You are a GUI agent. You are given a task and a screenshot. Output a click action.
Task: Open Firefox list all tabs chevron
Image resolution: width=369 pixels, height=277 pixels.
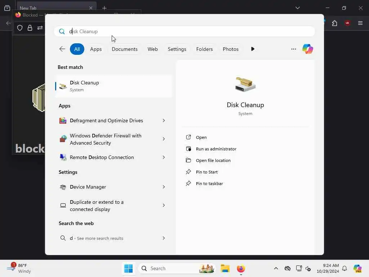click(297, 8)
